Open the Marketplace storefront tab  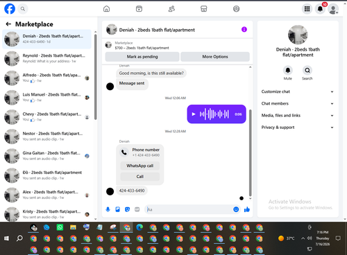pos(204,9)
